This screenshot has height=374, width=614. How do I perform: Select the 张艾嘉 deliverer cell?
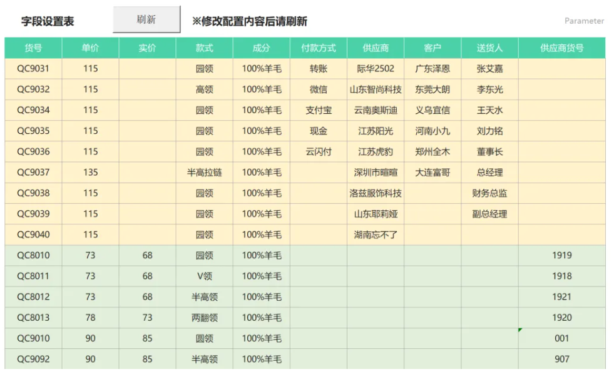pyautogui.click(x=489, y=69)
